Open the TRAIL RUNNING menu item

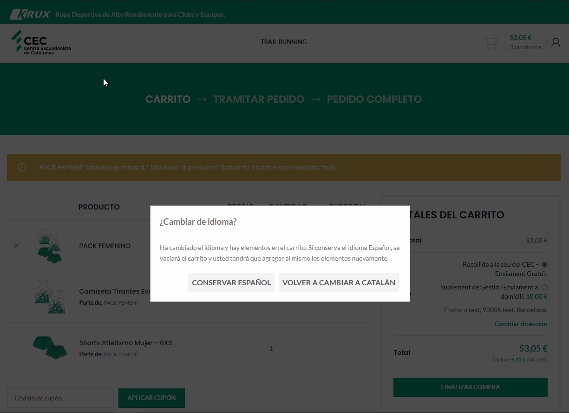click(283, 42)
